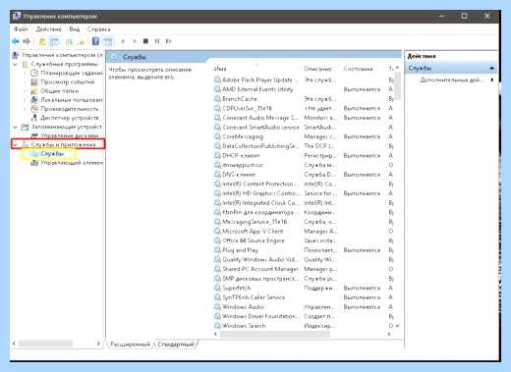Screen dimensions: 511x372
Task: Switch to the Стандартный tab
Action: pos(176,345)
